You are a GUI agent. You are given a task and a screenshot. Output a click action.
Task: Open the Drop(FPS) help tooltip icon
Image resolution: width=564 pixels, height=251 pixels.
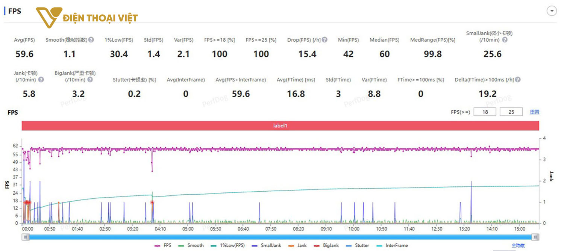point(324,40)
